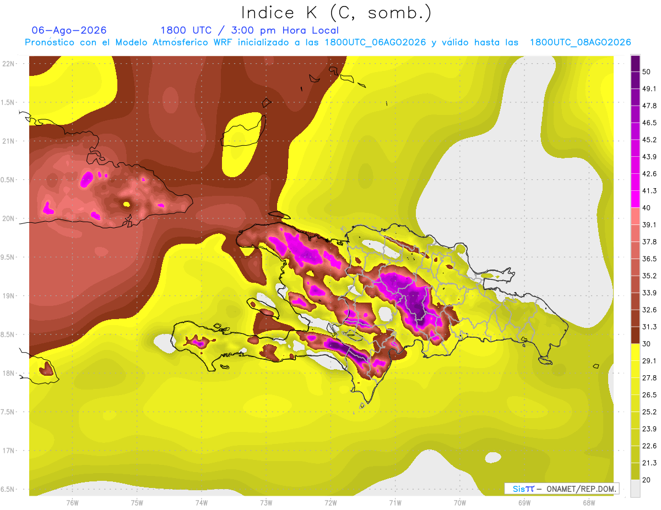
Task: Click the legend value "40"
Action: pos(647,207)
